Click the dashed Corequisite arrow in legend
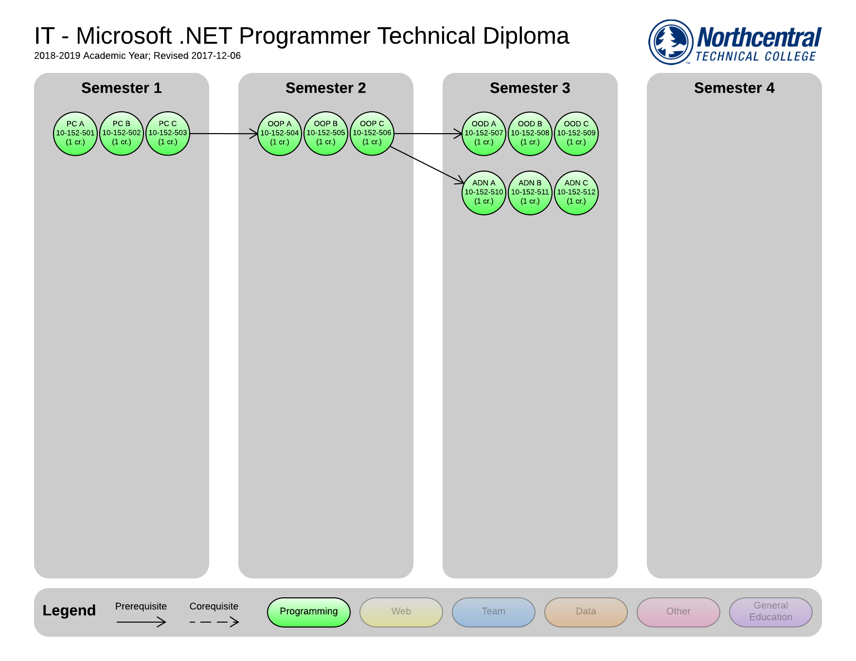 pyautogui.click(x=214, y=622)
